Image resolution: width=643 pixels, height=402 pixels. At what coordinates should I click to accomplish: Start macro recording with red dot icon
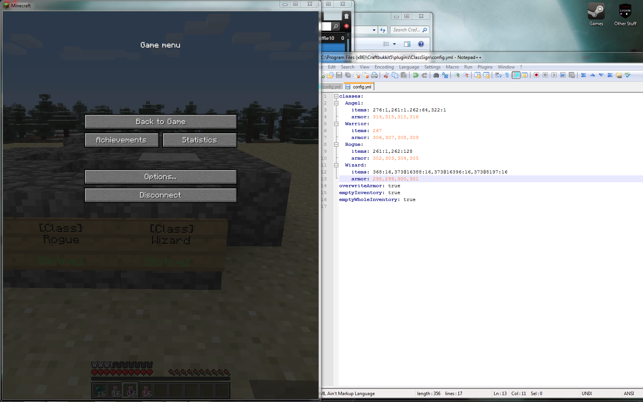[x=536, y=75]
